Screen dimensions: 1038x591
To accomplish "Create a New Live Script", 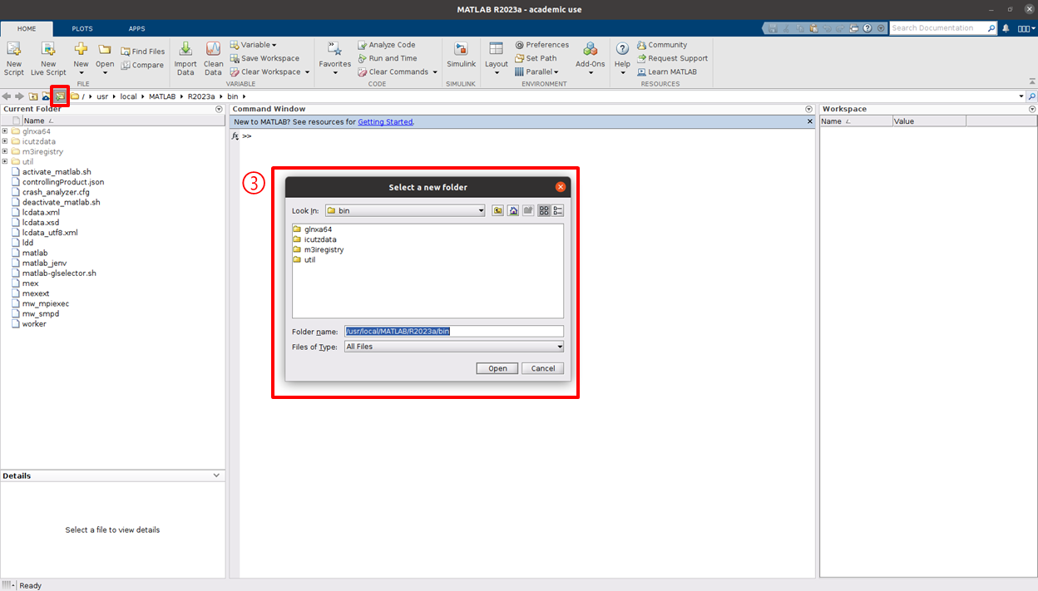I will click(x=48, y=58).
